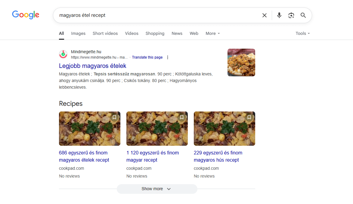Bookmark the 1 120 egyszerű magyar recept card

pyautogui.click(x=182, y=117)
